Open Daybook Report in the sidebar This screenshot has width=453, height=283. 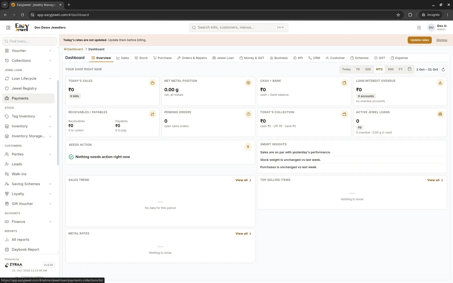[x=28, y=250]
